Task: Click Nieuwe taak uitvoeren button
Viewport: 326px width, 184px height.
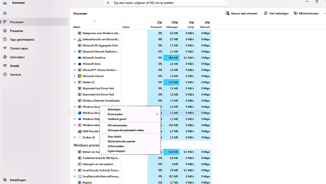Action: 242,13
